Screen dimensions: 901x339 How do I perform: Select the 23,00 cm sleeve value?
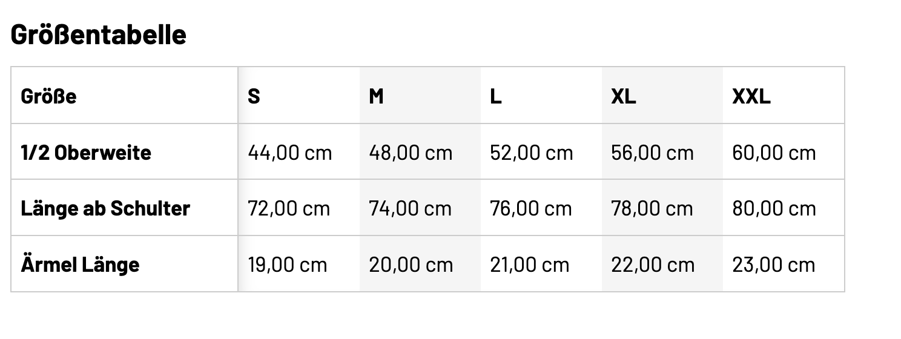(773, 265)
